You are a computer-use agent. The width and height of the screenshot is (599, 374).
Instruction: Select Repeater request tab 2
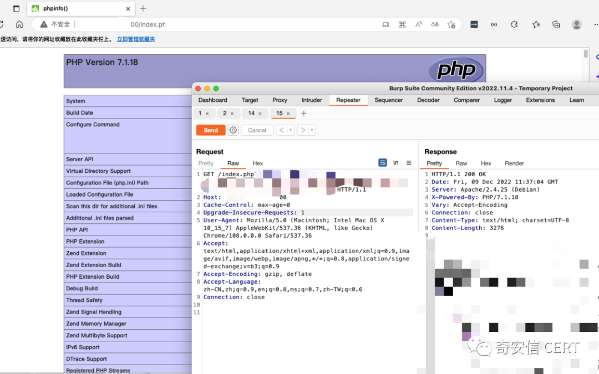(x=225, y=114)
